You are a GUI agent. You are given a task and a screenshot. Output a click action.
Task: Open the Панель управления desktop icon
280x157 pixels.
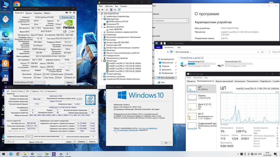(x=6, y=51)
